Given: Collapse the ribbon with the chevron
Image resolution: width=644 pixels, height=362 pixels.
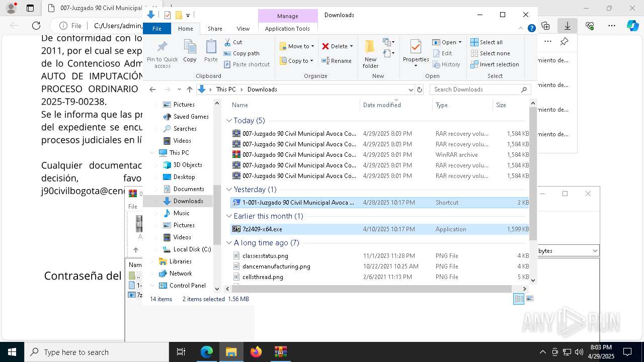Looking at the screenshot, I should pos(521,29).
